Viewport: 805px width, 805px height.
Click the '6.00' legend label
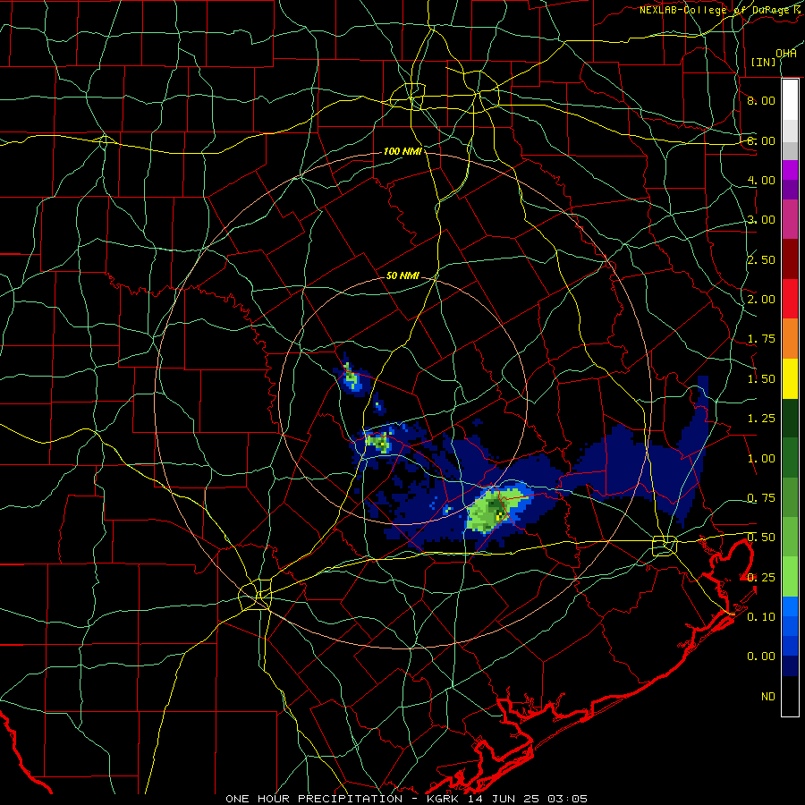pyautogui.click(x=761, y=140)
